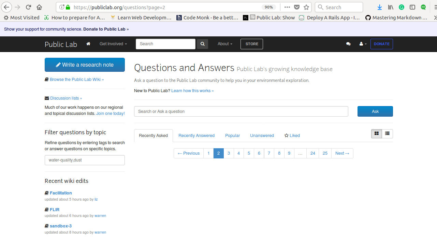This screenshot has width=437, height=239.
Task: Click the envelope icon beside Discussion lists
Action: [x=46, y=98]
